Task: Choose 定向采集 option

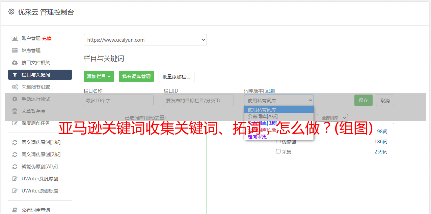Action: 279,137
